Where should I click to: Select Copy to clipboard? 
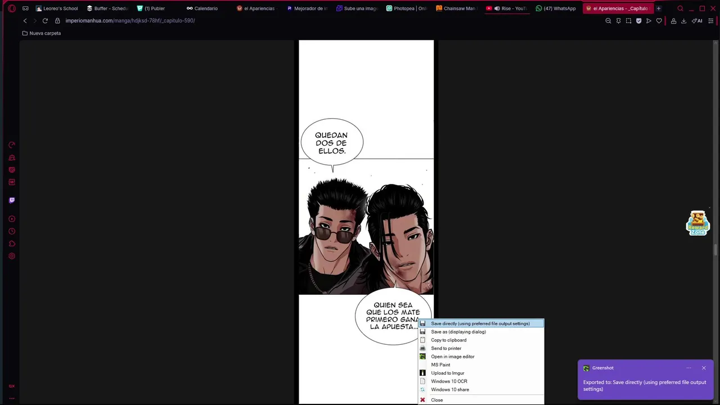point(481,340)
